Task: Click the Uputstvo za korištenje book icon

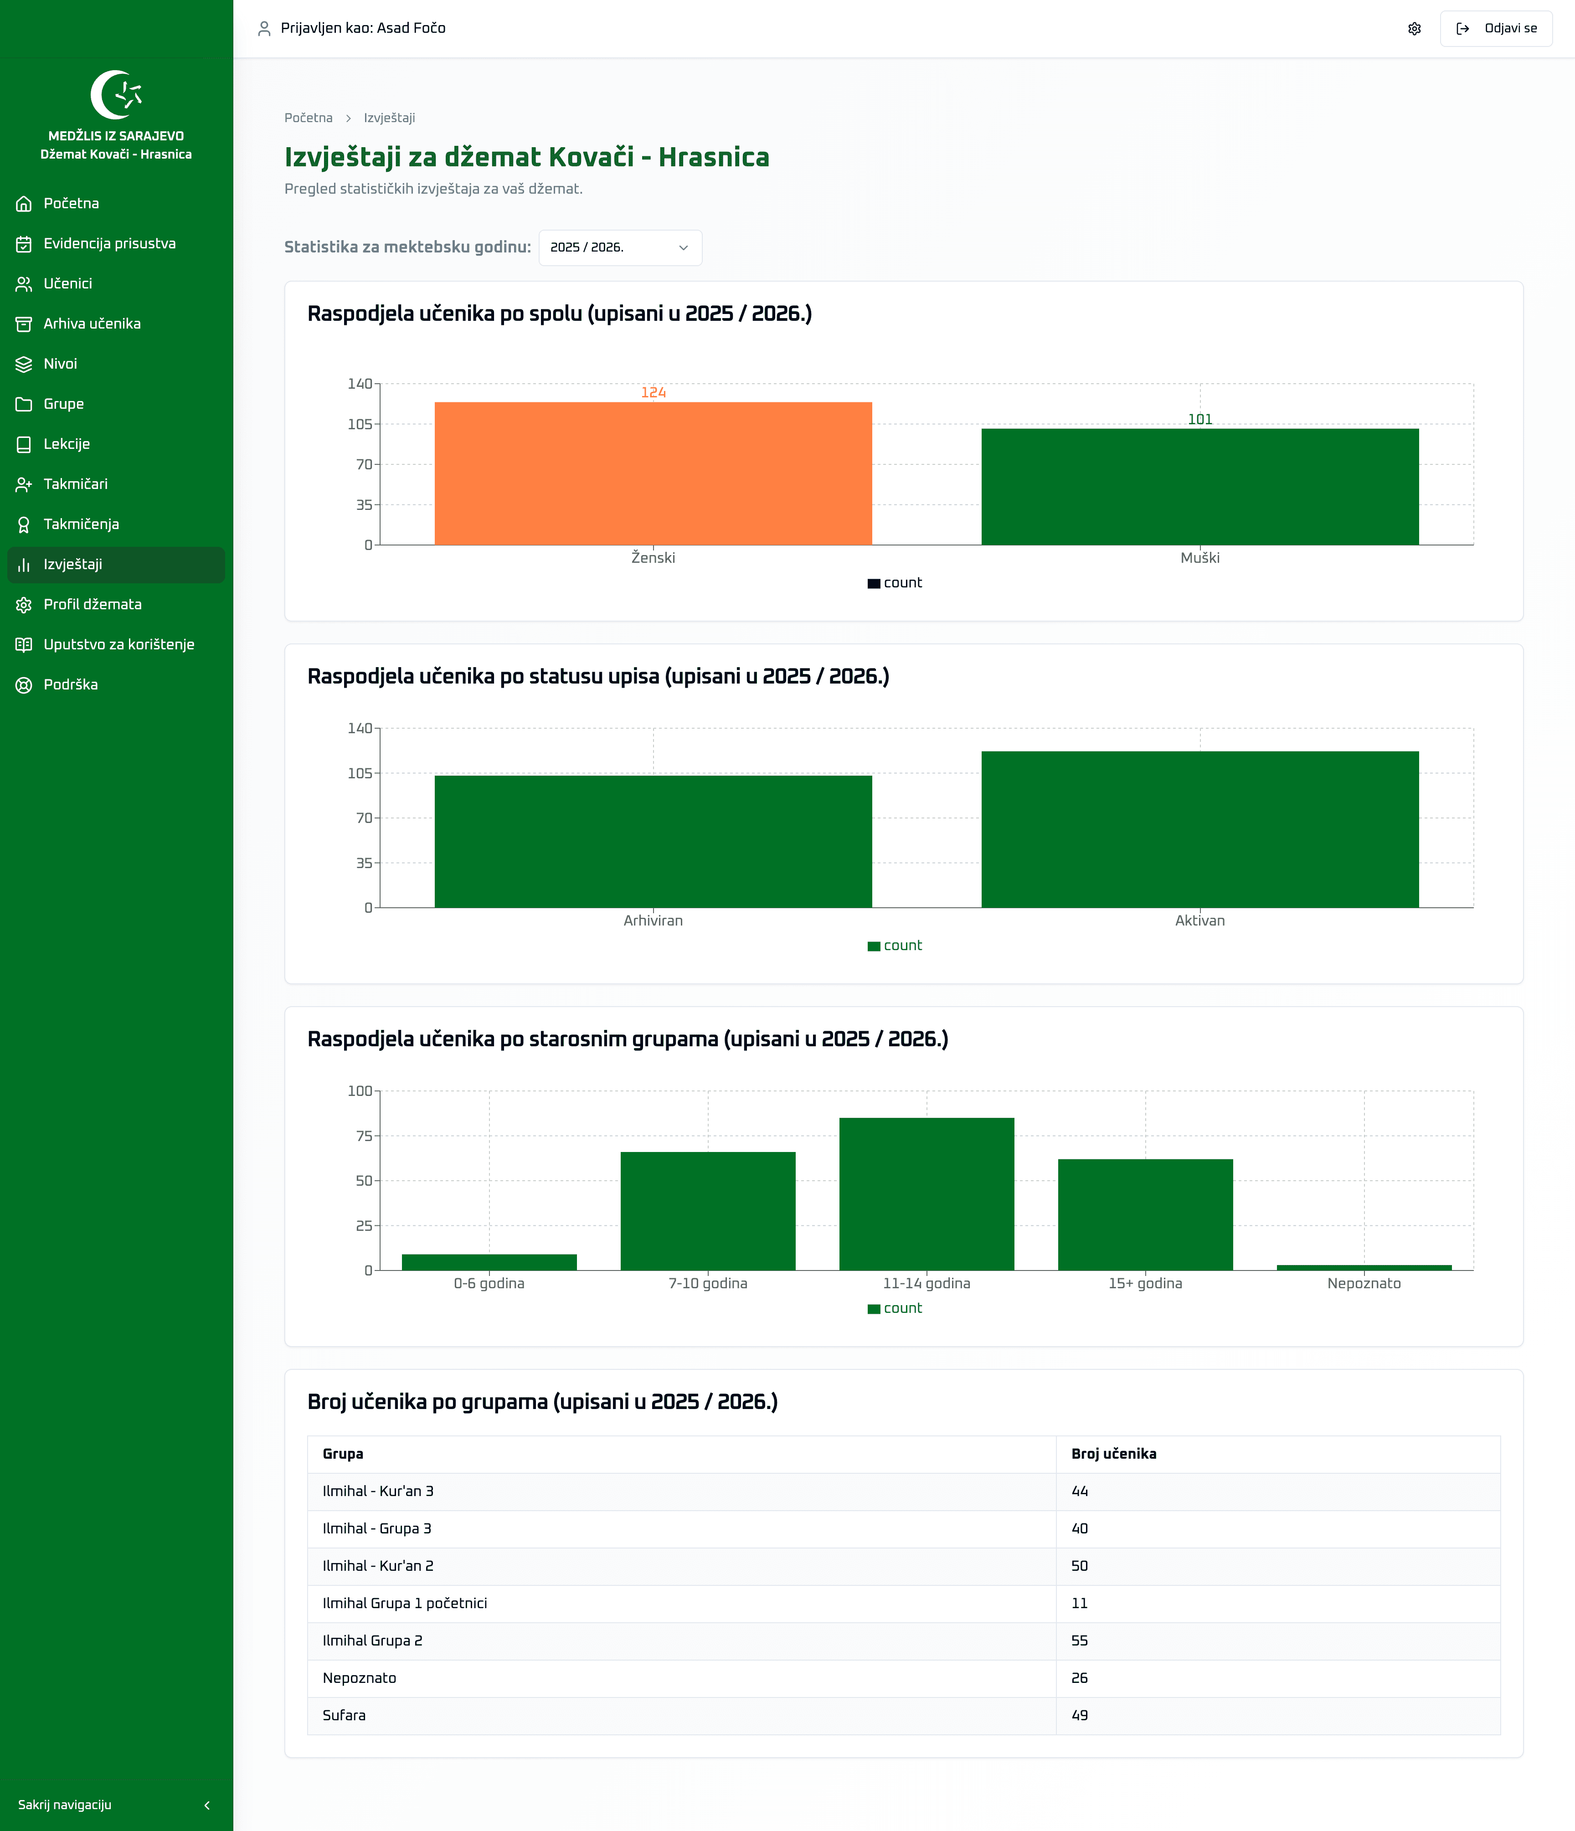Action: pos(24,645)
